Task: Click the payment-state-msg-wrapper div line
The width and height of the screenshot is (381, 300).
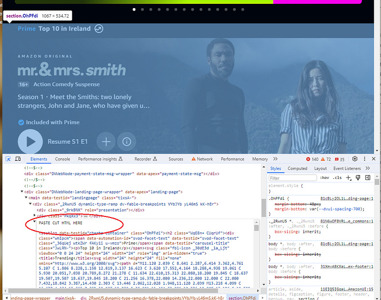Action: tap(121, 174)
